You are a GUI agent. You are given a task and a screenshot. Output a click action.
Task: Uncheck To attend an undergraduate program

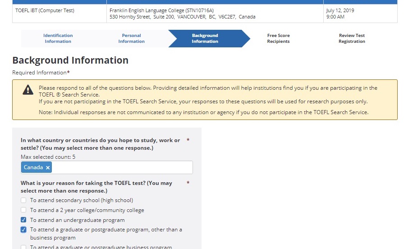23,220
